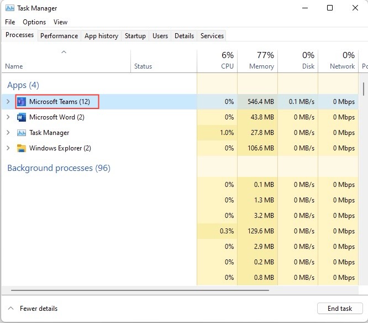Click the 0.2 MB memory cell
Screen dimensions: 368x323
coord(257,262)
